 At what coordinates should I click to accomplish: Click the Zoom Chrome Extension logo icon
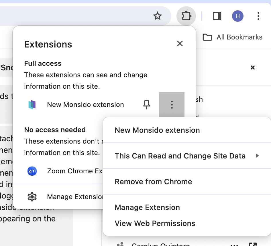[32, 171]
